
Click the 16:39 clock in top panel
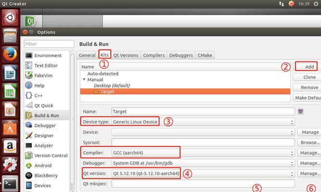point(304,4)
